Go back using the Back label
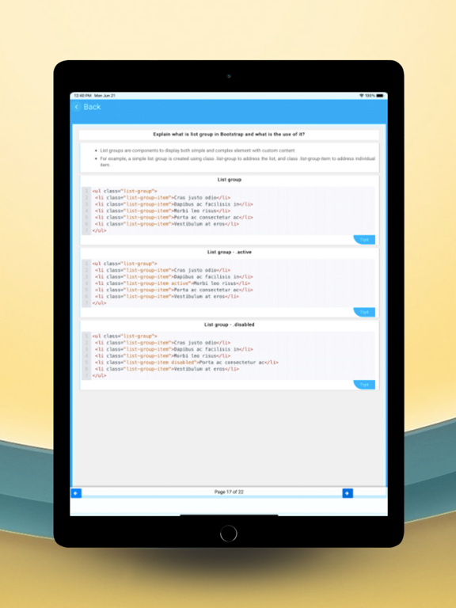 pos(92,107)
